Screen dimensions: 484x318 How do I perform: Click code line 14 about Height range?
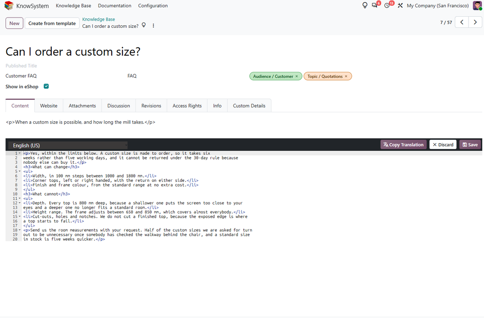134,212
